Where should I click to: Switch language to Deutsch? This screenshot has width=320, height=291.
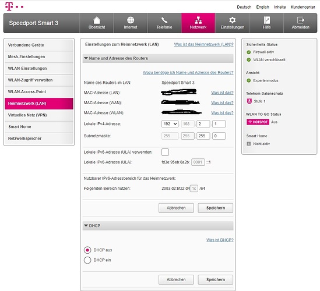pos(244,7)
